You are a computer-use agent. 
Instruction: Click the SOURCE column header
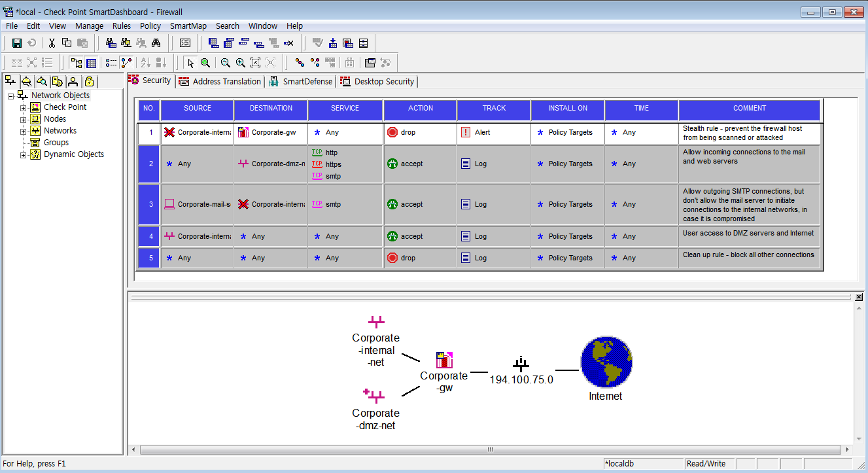(197, 109)
